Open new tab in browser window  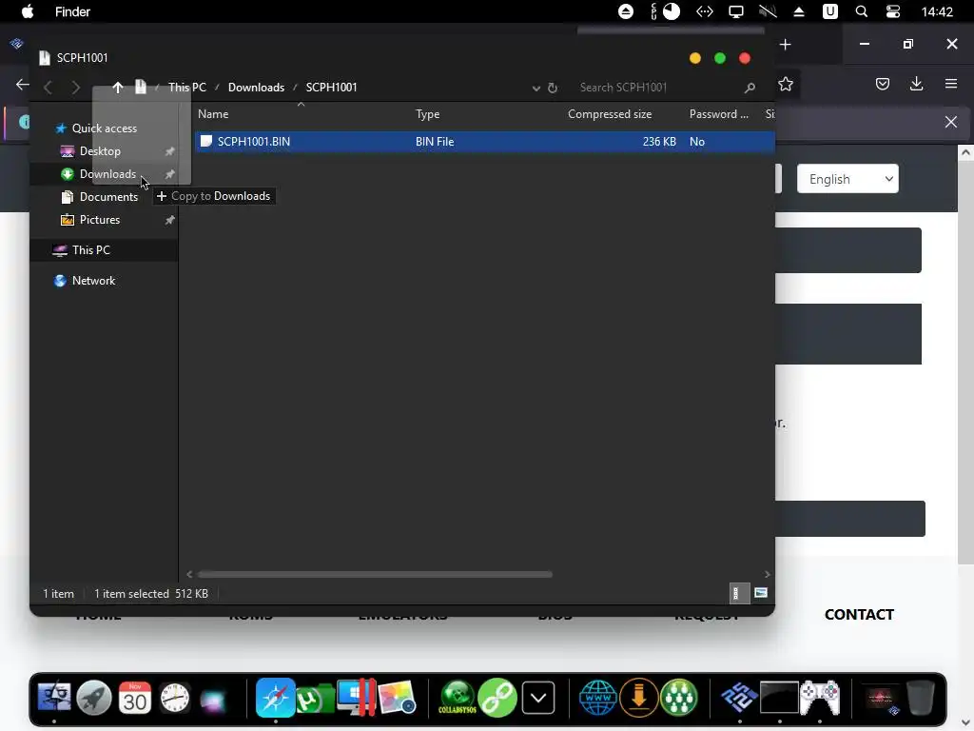click(785, 45)
